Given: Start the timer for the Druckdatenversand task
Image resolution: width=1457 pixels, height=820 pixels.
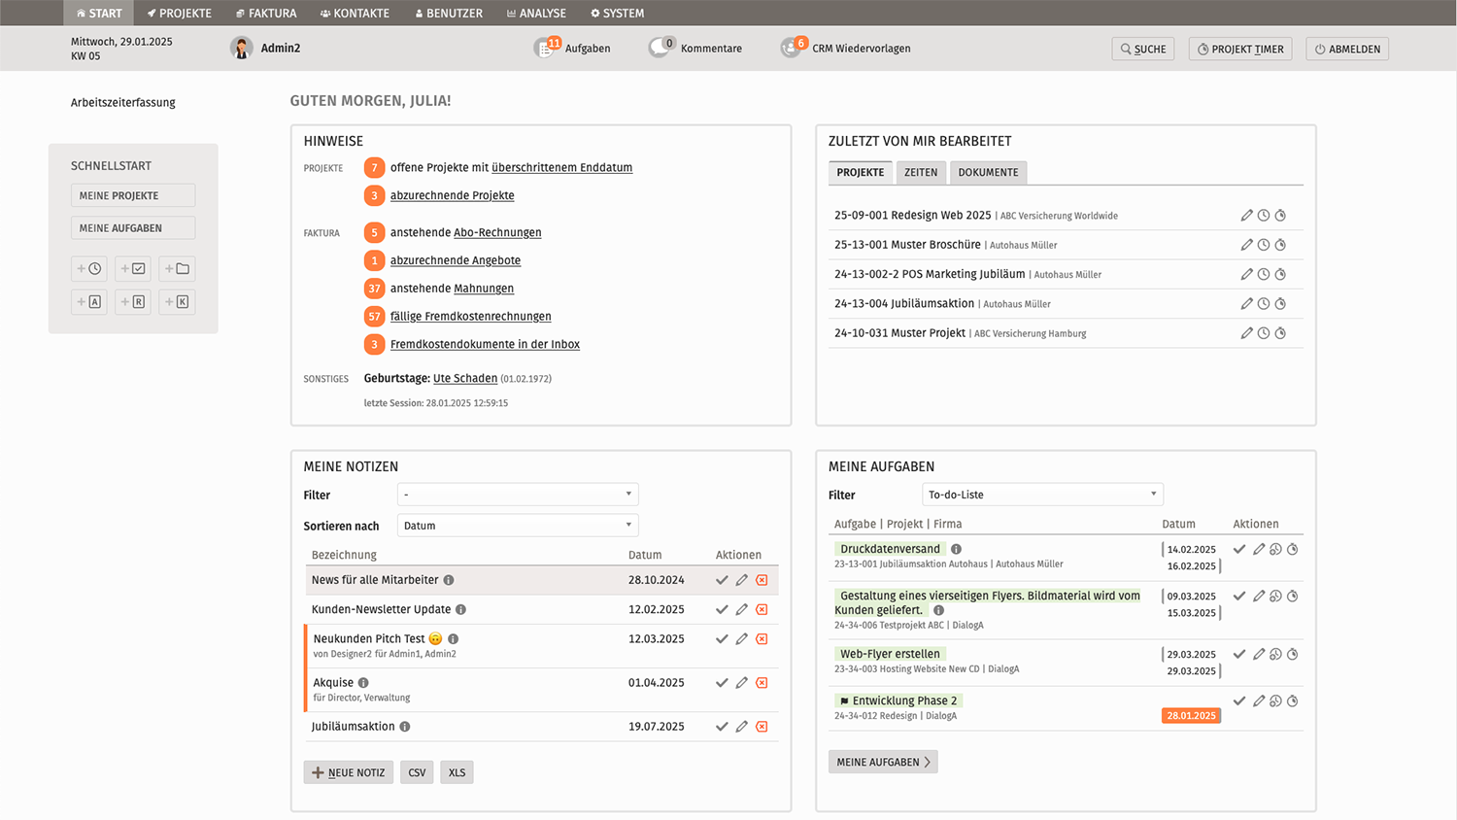Looking at the screenshot, I should click(1292, 550).
